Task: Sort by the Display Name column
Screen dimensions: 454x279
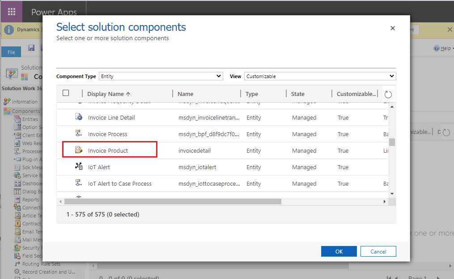Action: coord(109,94)
